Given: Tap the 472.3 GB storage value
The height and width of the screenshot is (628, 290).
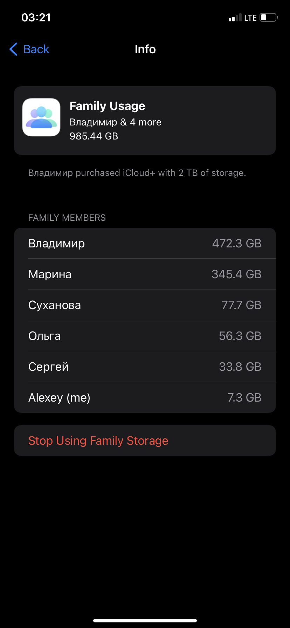Looking at the screenshot, I should pyautogui.click(x=237, y=243).
